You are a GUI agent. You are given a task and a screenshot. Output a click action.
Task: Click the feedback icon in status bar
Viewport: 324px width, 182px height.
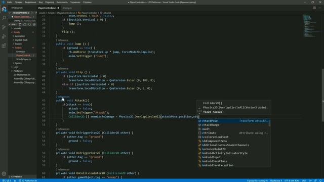pyautogui.click(x=315, y=180)
